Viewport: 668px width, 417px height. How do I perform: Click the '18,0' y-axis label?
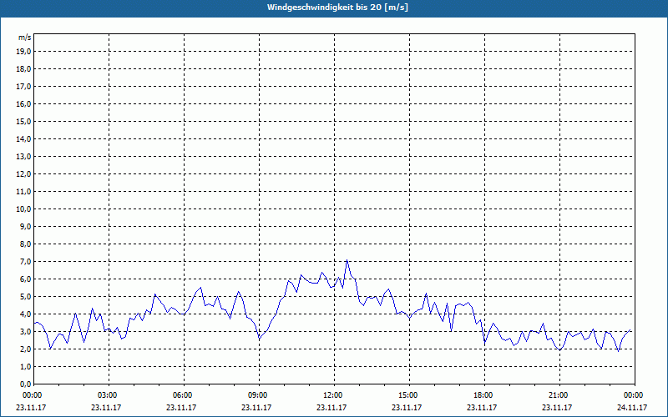tap(23, 69)
